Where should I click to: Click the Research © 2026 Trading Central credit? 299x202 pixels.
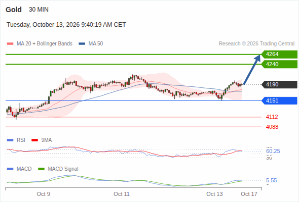pos(256,44)
